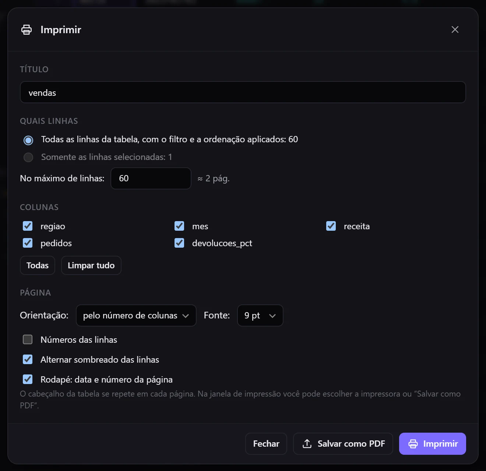The width and height of the screenshot is (486, 471).
Task: Save the table with Salvar como PDF
Action: 343,444
